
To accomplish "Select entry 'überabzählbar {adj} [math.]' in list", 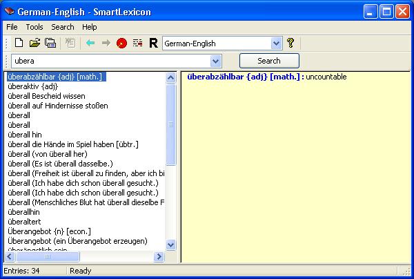I will click(x=57, y=77).
